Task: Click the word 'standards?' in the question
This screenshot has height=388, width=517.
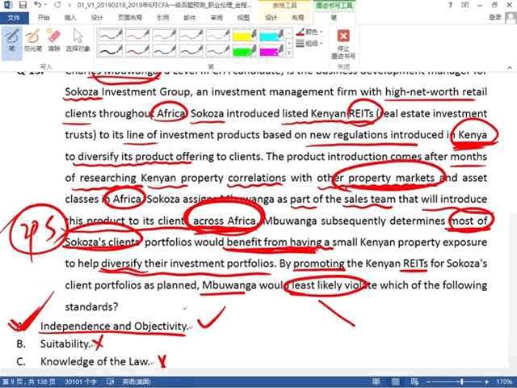Action: pyautogui.click(x=91, y=307)
